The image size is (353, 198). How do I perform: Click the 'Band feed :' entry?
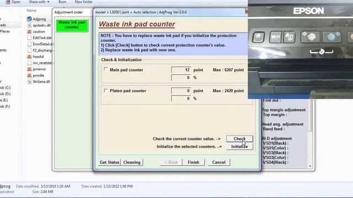(x=274, y=129)
